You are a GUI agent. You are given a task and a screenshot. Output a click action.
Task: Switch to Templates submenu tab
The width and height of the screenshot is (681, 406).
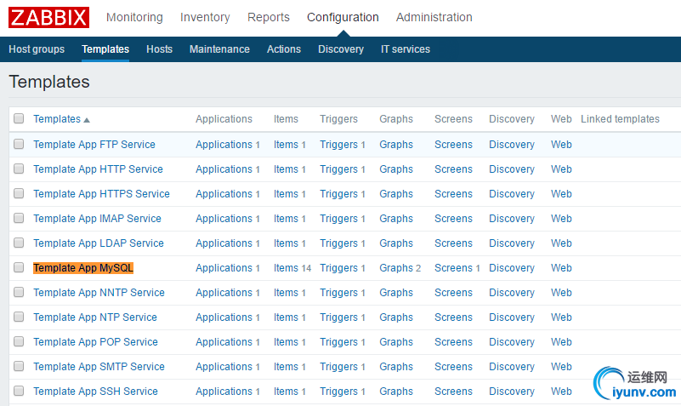click(x=105, y=49)
